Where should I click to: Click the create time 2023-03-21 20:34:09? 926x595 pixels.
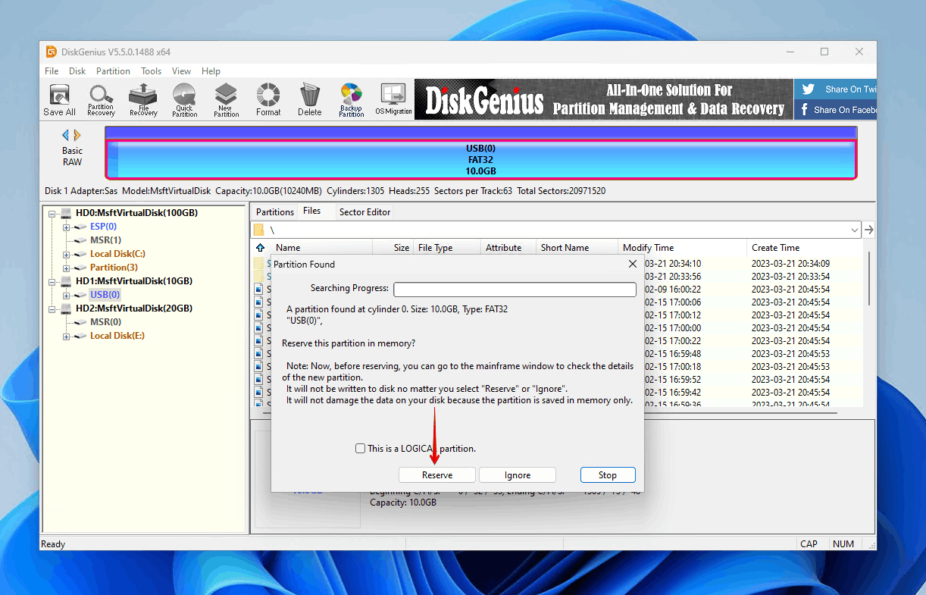790,264
